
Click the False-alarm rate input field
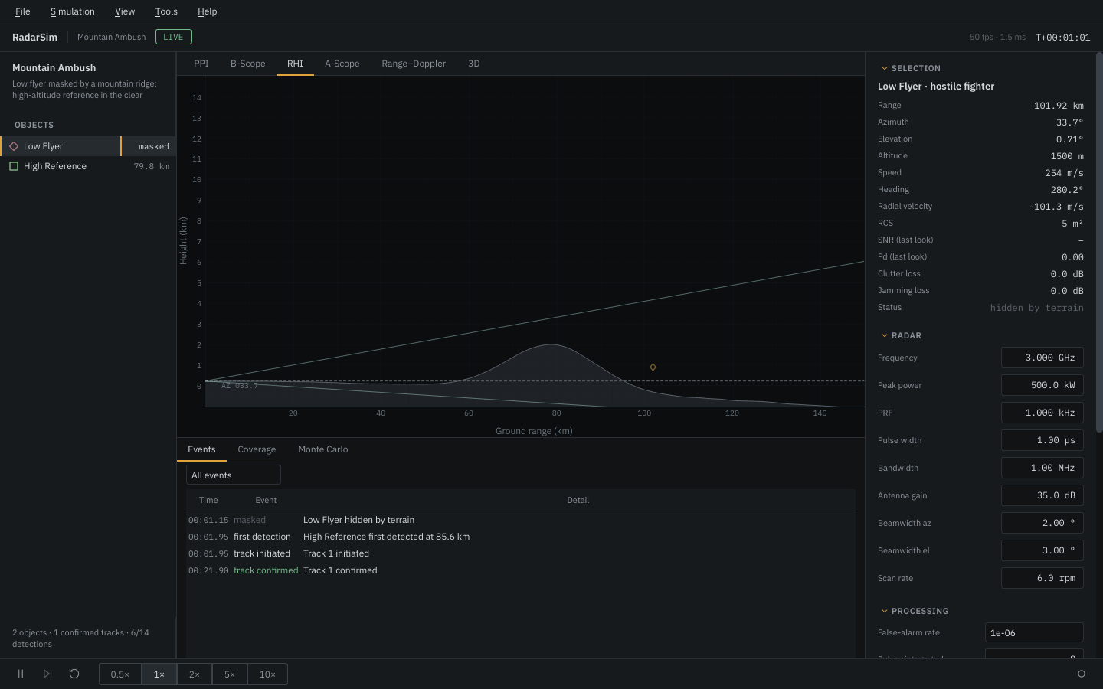[x=1034, y=632]
